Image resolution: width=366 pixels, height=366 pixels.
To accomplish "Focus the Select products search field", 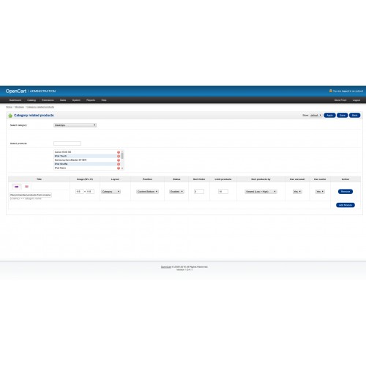I will pyautogui.click(x=67, y=143).
